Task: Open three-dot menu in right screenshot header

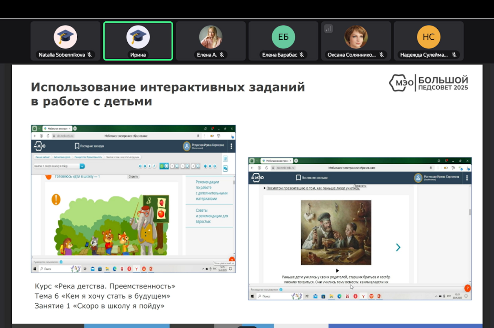Action: coord(467,178)
